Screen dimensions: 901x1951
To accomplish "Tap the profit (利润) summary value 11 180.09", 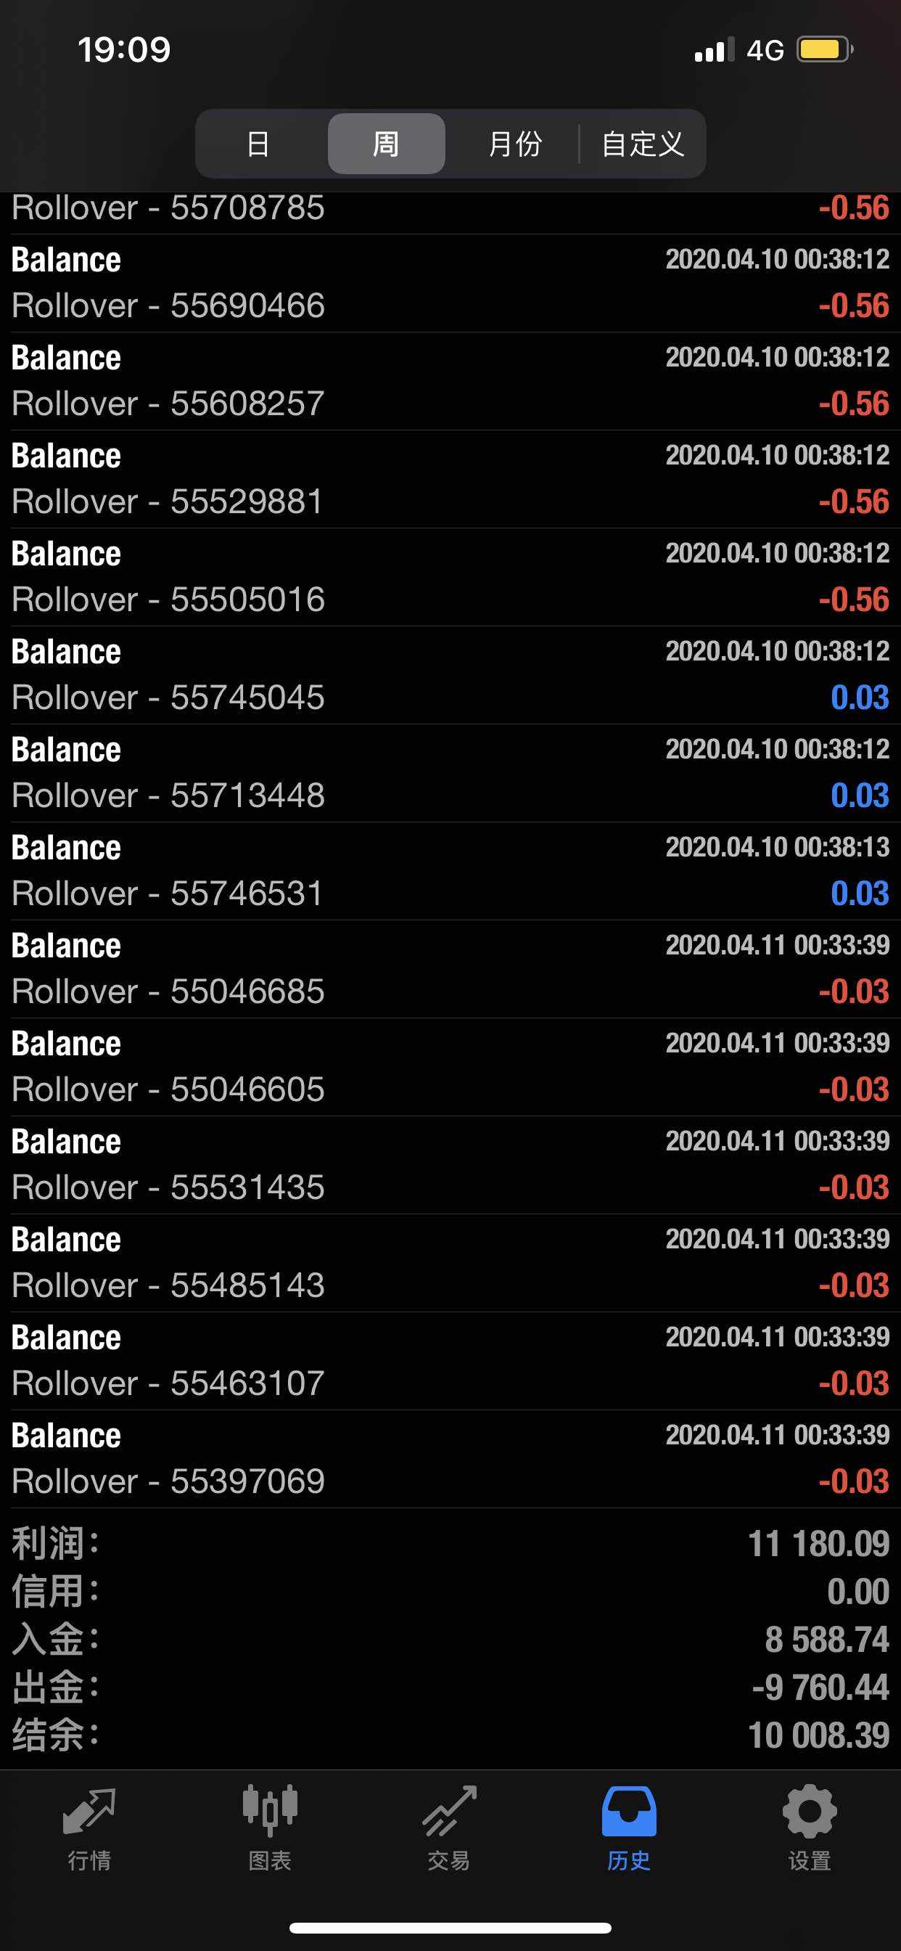I will point(818,1544).
